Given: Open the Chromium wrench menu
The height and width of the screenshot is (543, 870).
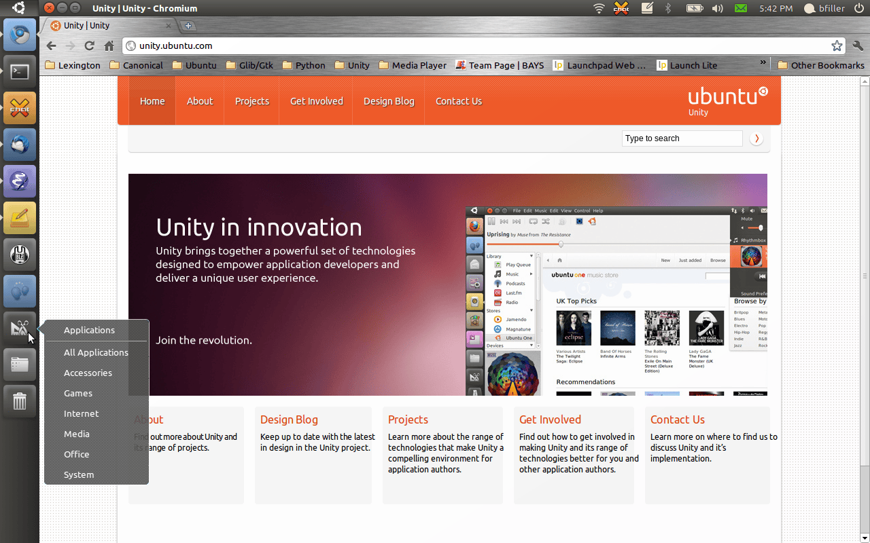Looking at the screenshot, I should (858, 46).
